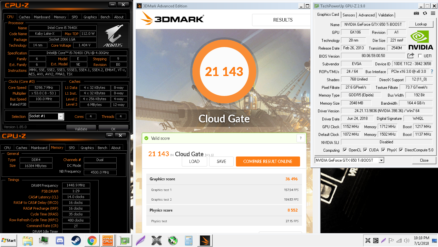Screen dimensions: 438x247
Task: Open Windows Explorer from the taskbar
Action: [x=28, y=240]
